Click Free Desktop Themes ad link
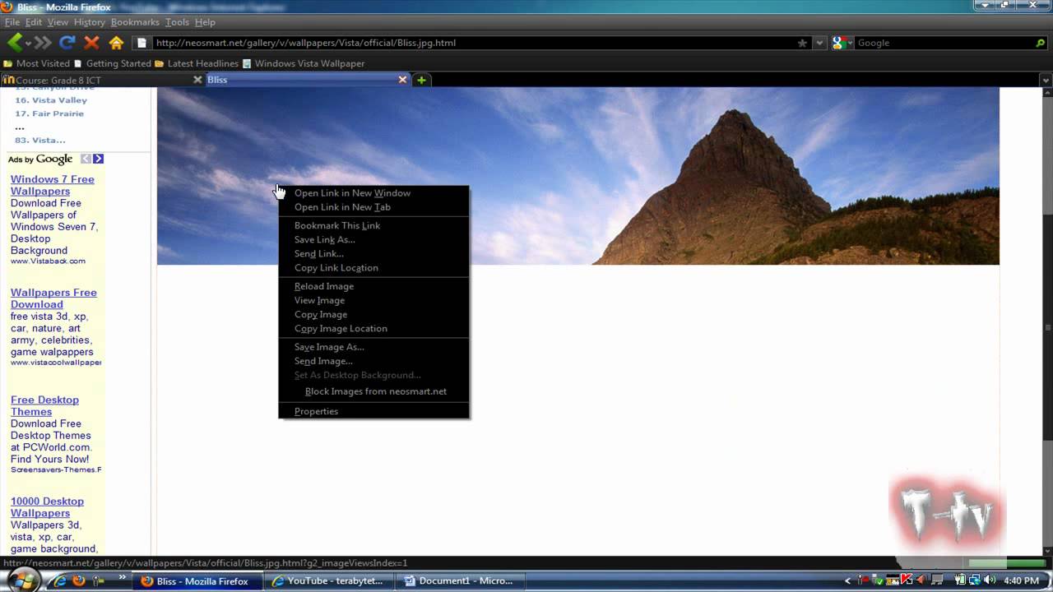The height and width of the screenshot is (592, 1053). point(44,405)
